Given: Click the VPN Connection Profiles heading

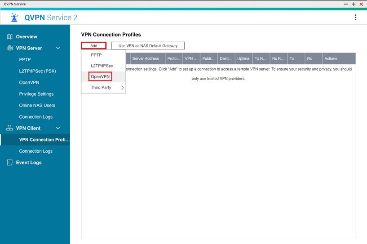Looking at the screenshot, I should (111, 35).
